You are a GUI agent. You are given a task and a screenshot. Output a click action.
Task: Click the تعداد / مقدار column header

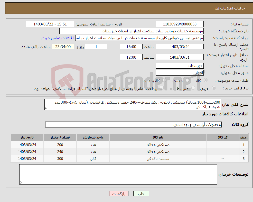click(60, 137)
